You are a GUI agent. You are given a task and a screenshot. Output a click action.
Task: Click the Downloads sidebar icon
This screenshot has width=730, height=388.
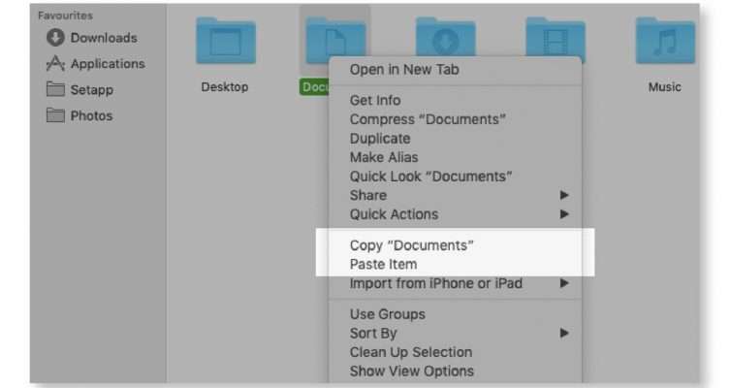tap(55, 38)
